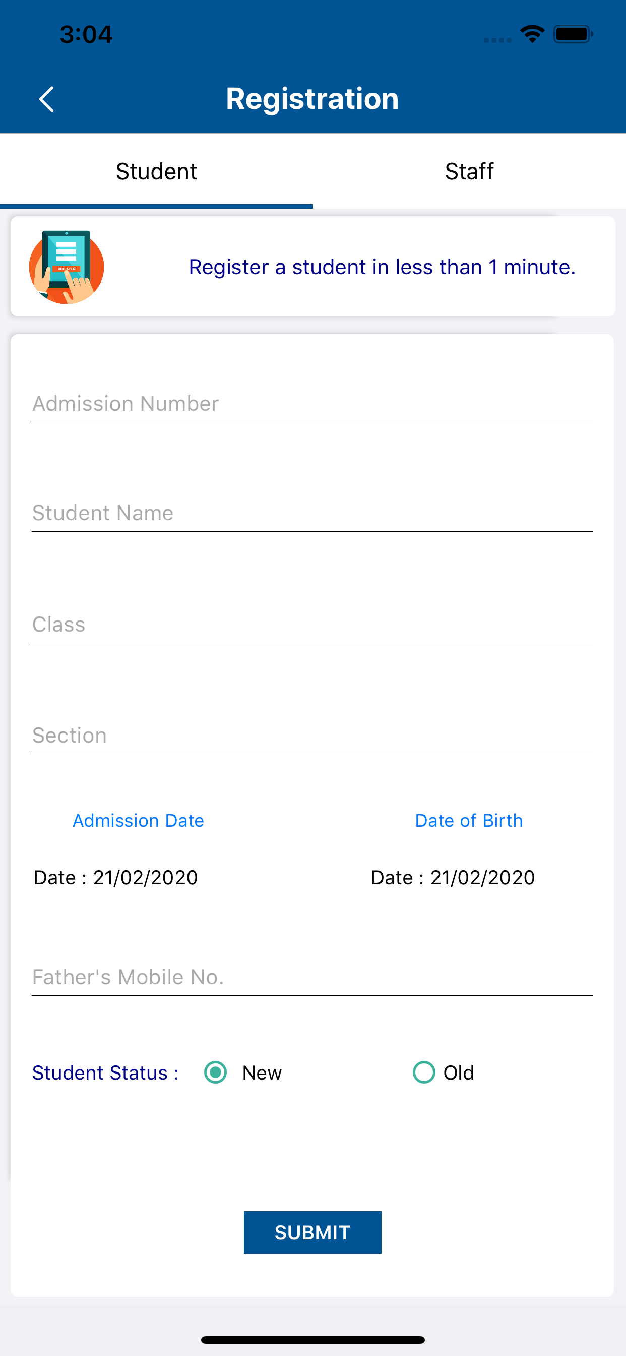Focus the Admission Number field

(x=312, y=404)
